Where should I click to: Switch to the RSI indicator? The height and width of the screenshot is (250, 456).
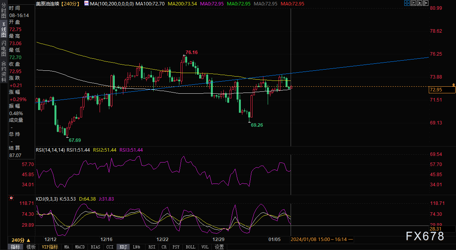pos(152,247)
